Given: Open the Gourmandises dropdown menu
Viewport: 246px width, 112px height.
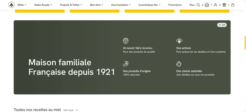Looking at the screenshot, I should coord(121,5).
